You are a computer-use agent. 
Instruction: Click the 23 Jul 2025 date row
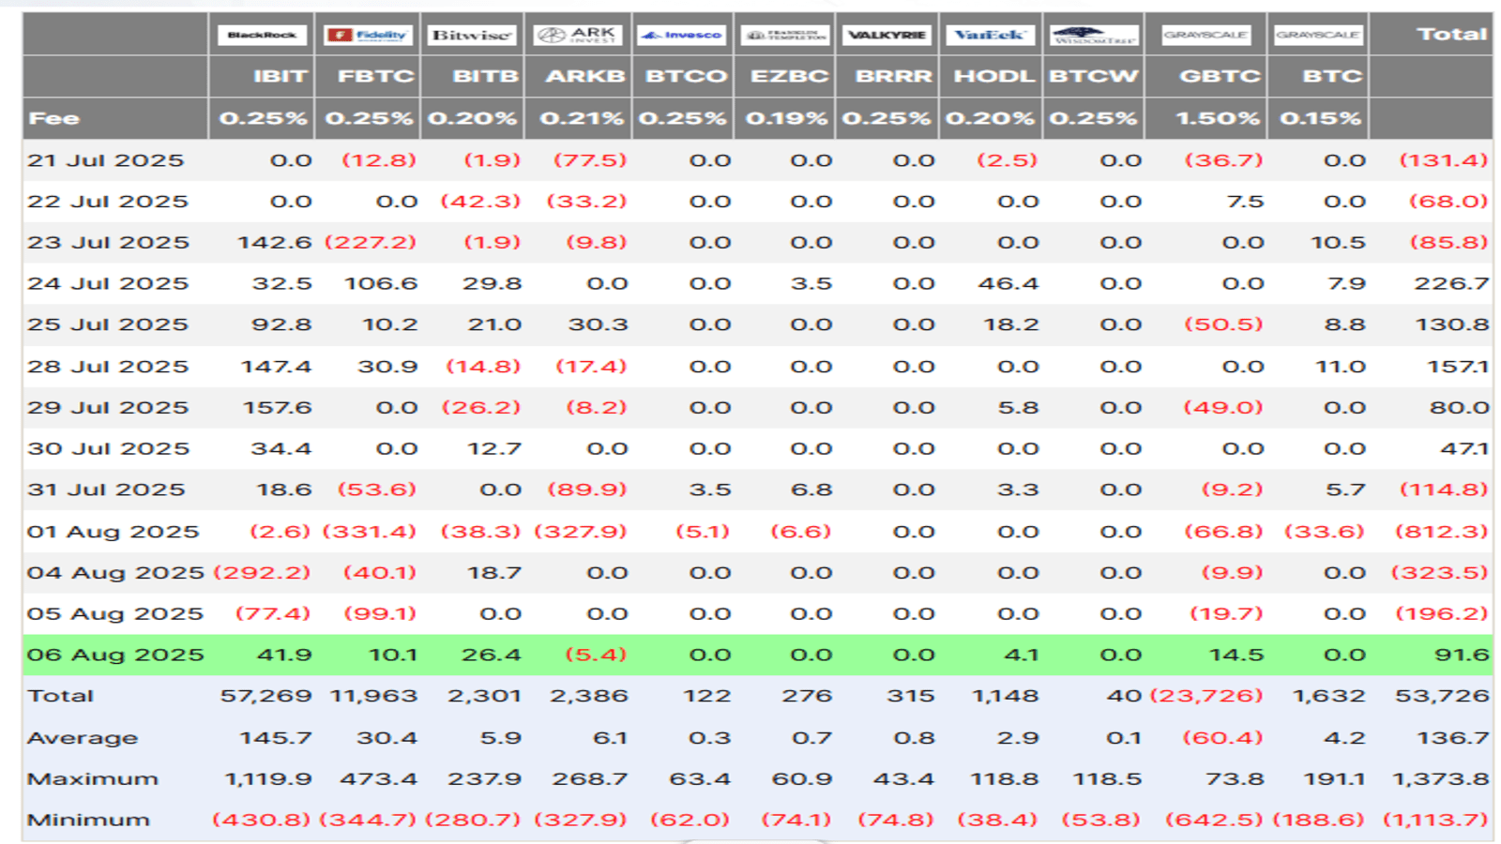[x=108, y=243]
